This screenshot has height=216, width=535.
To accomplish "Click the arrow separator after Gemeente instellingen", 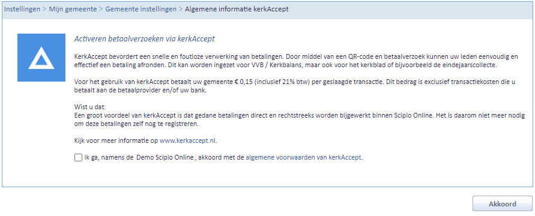I will pyautogui.click(x=181, y=9).
